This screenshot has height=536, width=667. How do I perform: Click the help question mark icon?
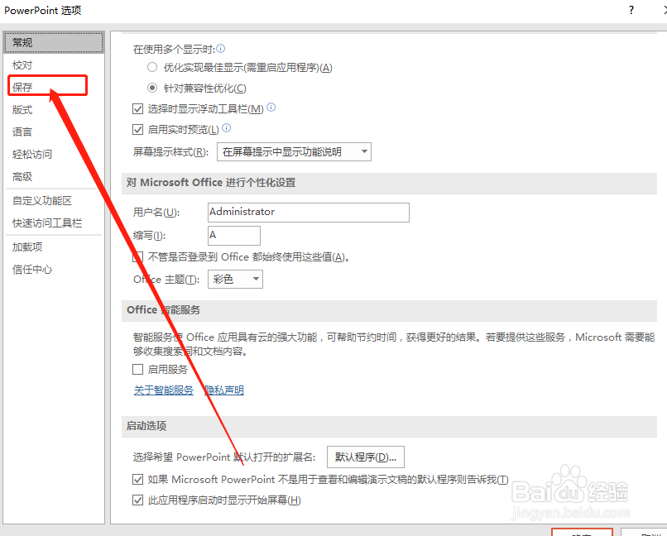[x=631, y=10]
